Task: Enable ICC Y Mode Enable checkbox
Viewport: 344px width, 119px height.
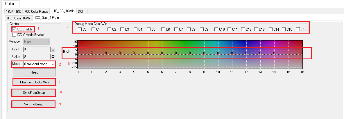Action: tap(14, 34)
